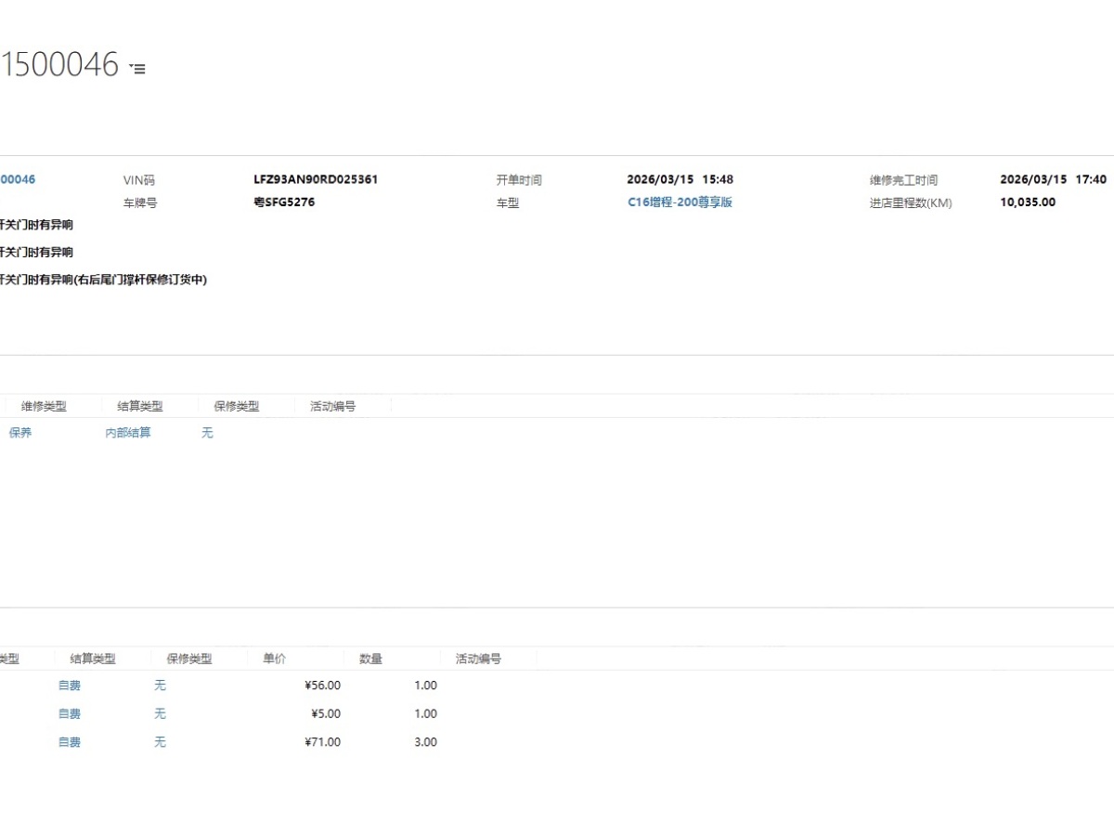Screen dimensions: 1114x836
Task: Sort by 维修类型 column header
Action: 44,406
